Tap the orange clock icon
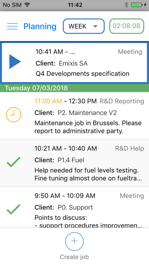This screenshot has width=149, height=265. click(x=14, y=115)
